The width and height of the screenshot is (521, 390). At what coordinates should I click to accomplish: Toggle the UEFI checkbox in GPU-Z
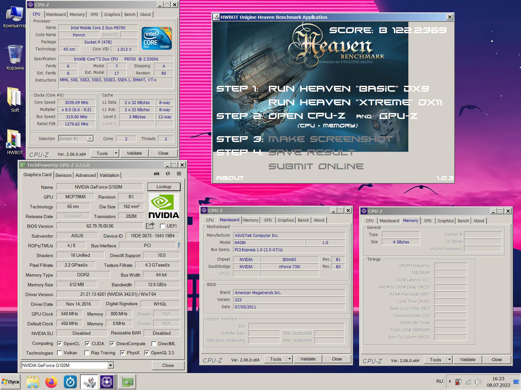coord(162,226)
